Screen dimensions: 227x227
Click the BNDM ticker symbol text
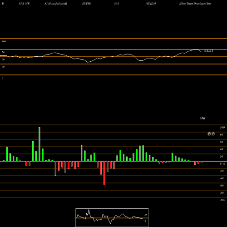(x=151, y=4)
